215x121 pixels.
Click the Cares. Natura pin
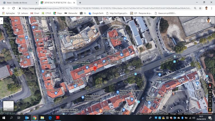(x=121, y=55)
